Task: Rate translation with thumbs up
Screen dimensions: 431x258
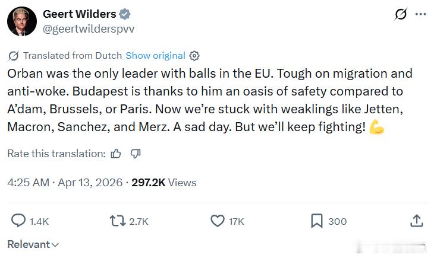Action: pyautogui.click(x=116, y=154)
